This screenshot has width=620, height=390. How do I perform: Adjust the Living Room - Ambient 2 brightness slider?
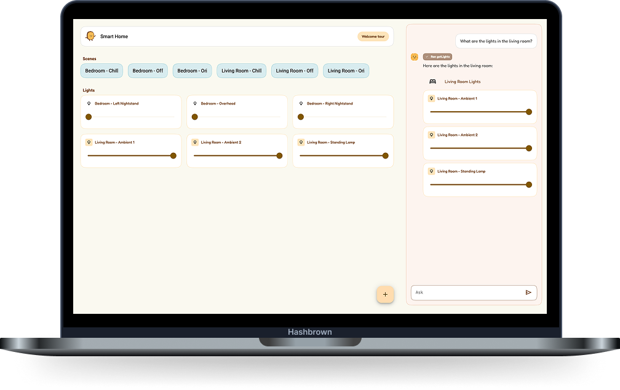click(240, 155)
